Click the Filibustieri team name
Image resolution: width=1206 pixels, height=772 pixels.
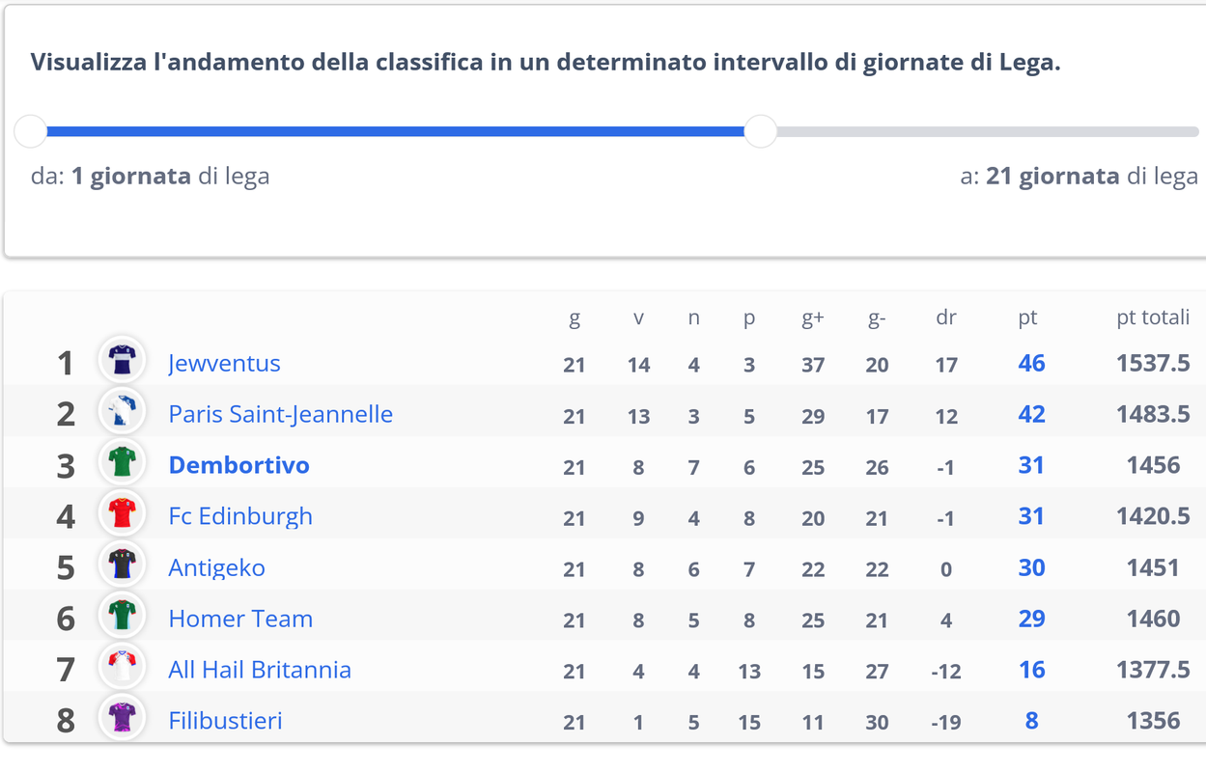click(x=225, y=722)
